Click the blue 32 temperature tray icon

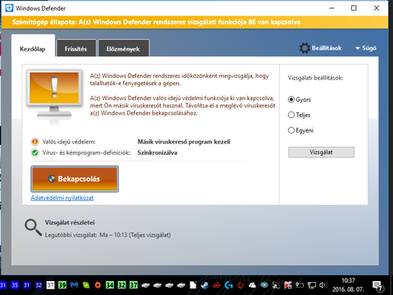click(x=38, y=285)
